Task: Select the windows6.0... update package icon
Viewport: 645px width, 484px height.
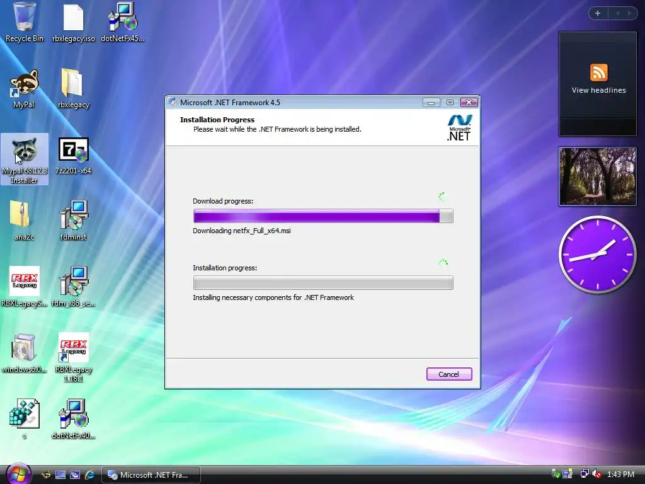Action: pyautogui.click(x=25, y=353)
